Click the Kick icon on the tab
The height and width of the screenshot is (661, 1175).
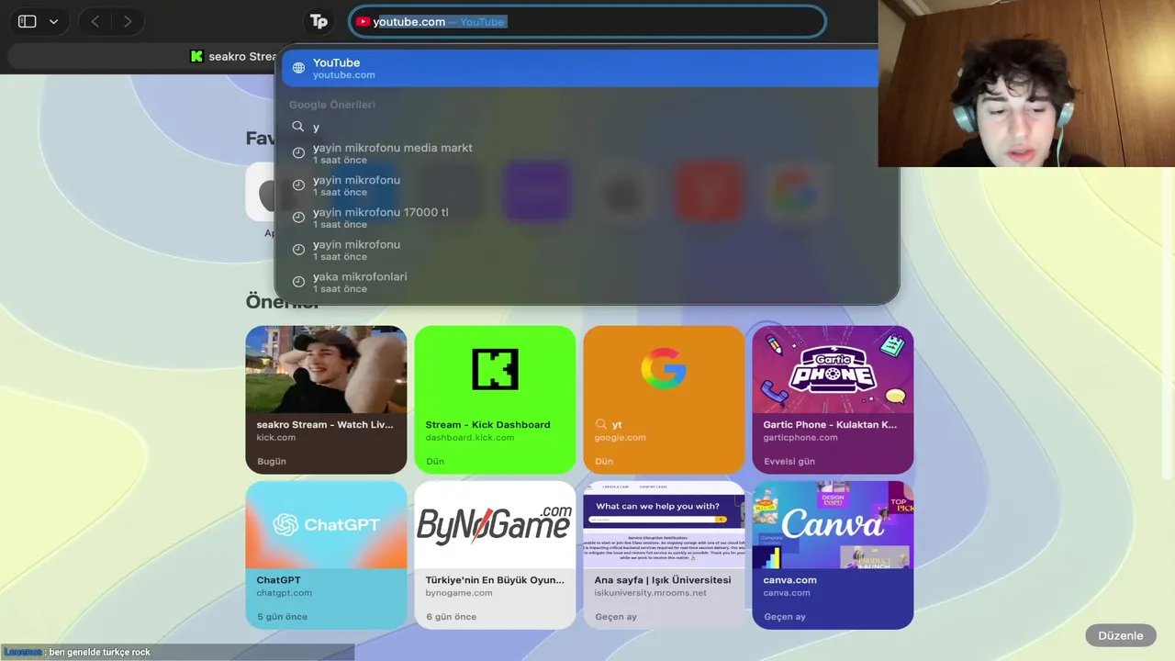[196, 56]
